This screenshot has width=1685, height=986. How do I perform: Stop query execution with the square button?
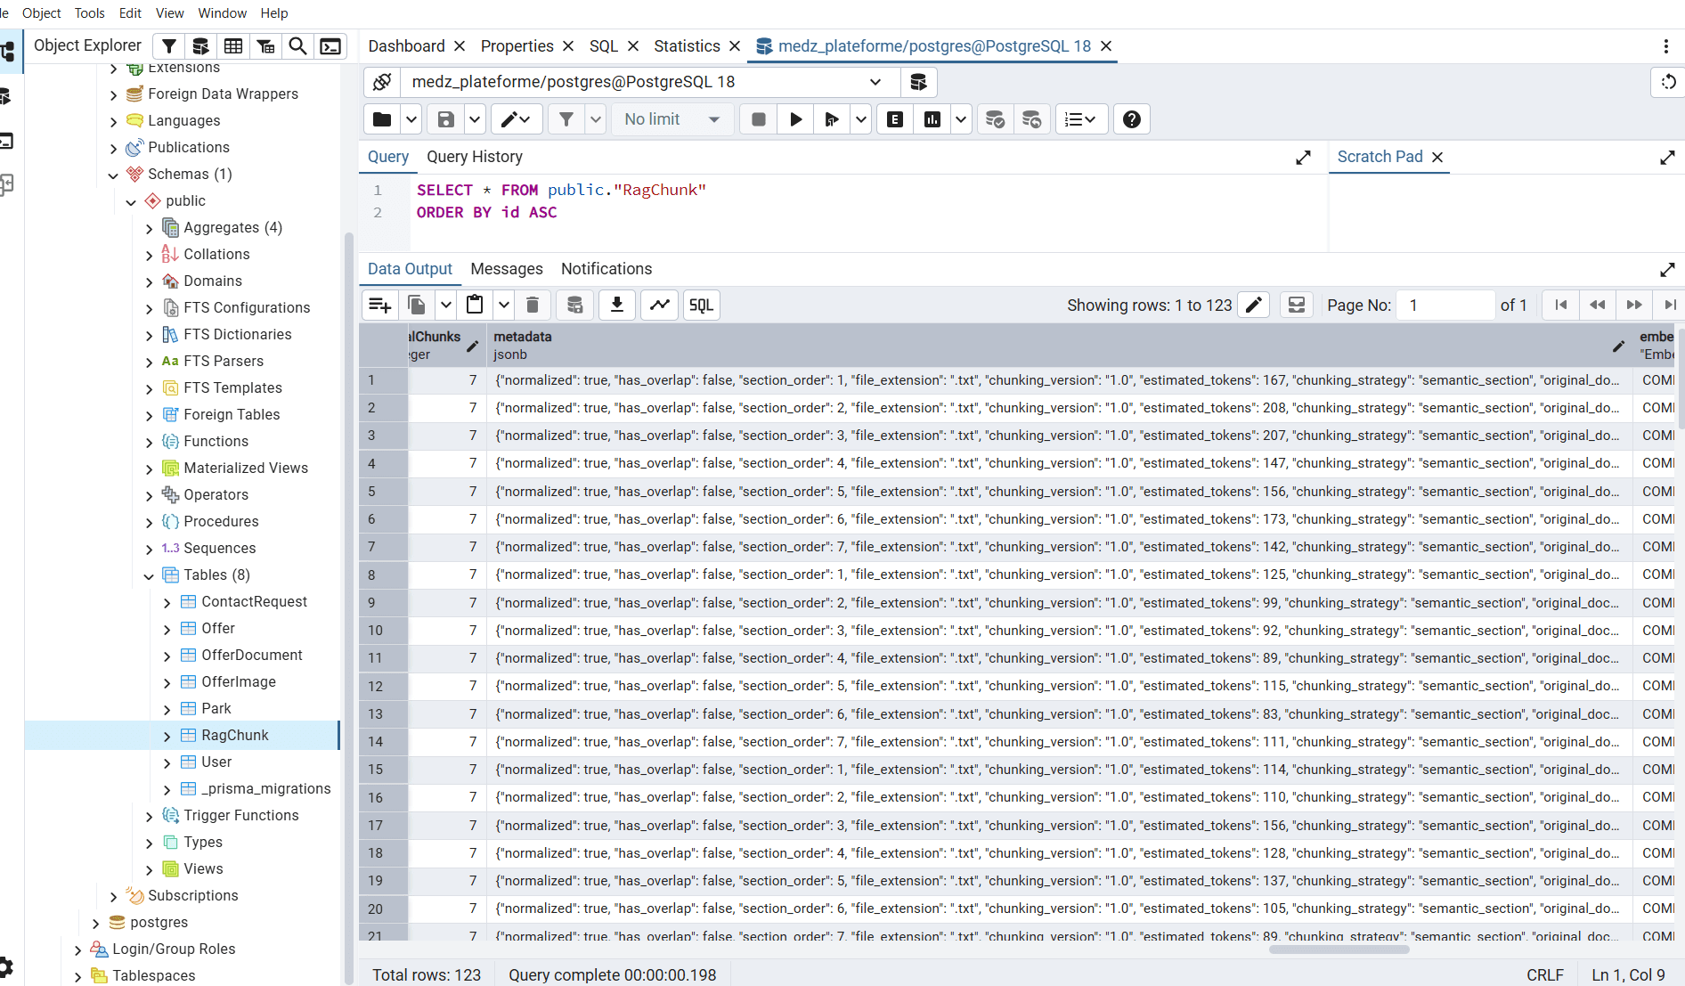click(x=758, y=119)
